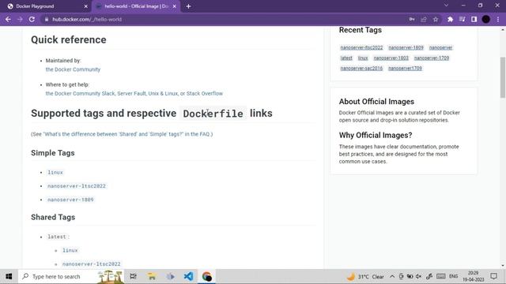Click the linux tag under Shared Tags latest
This screenshot has height=284, width=506.
click(x=70, y=250)
